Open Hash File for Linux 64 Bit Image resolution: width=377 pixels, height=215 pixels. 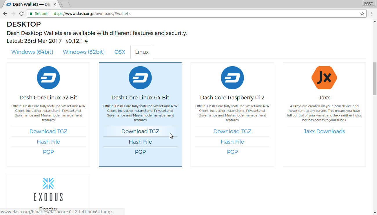(x=140, y=142)
